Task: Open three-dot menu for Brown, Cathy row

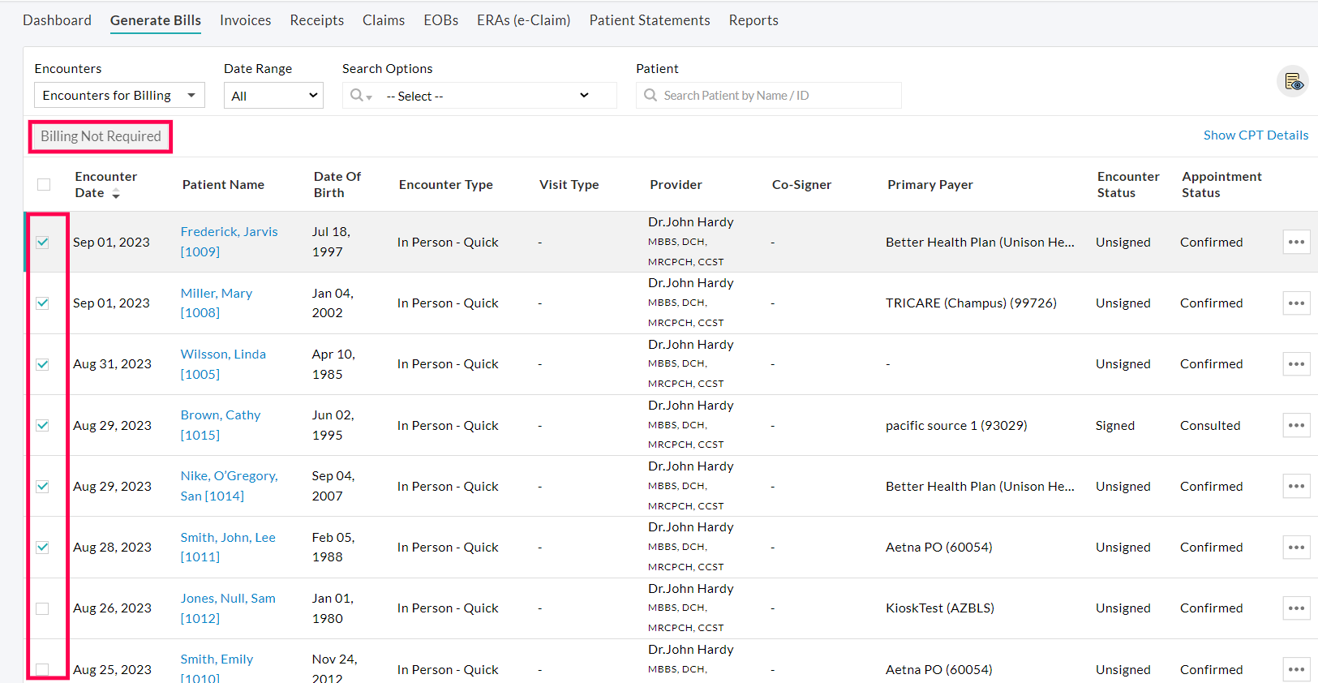Action: click(1296, 425)
